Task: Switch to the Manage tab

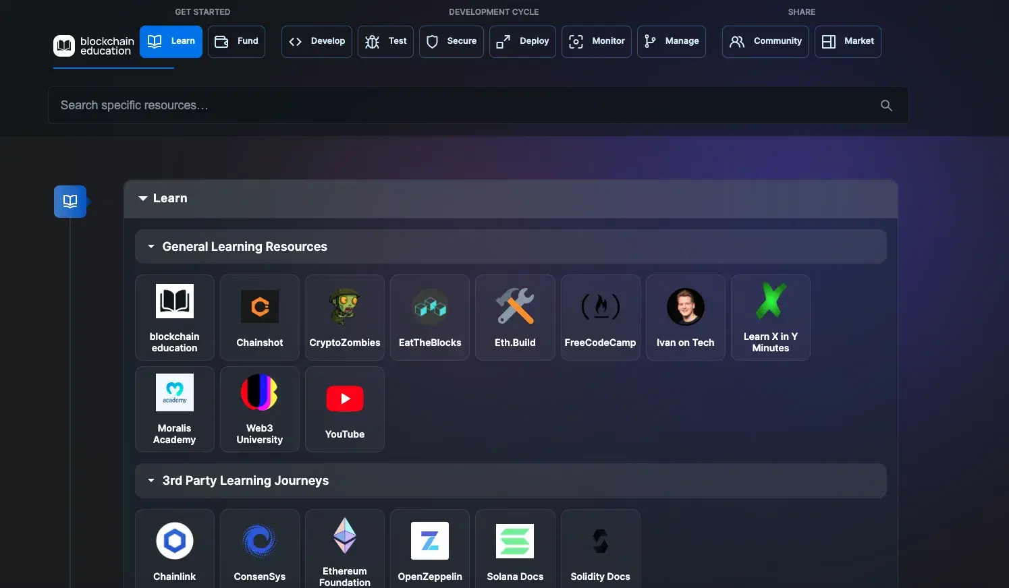Action: coord(672,41)
